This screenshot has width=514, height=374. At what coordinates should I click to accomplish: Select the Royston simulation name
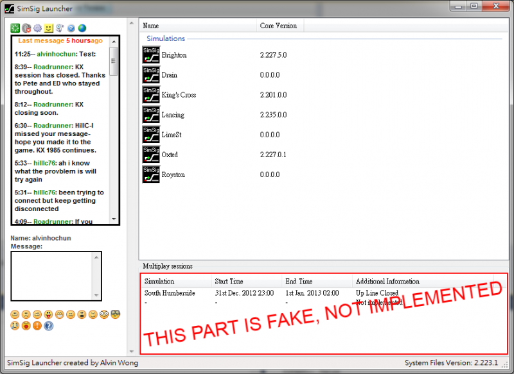(173, 174)
